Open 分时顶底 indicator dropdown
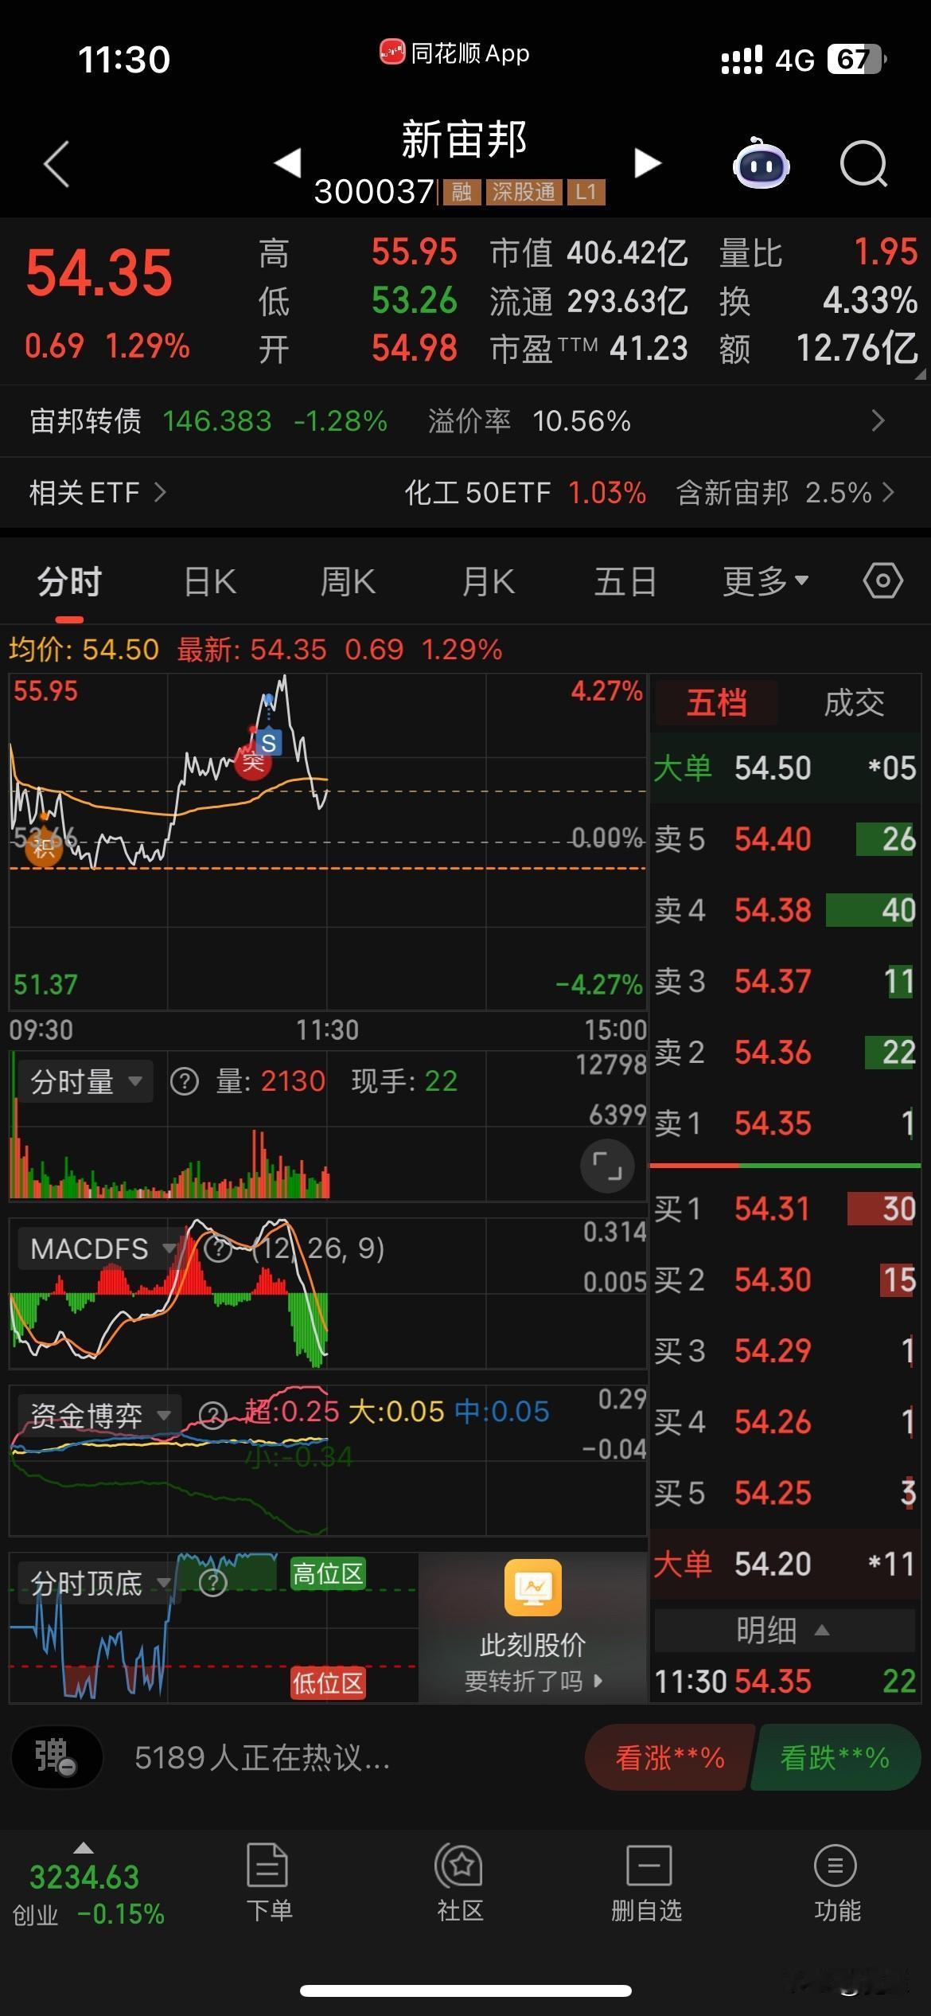This screenshot has width=931, height=2016. pyautogui.click(x=99, y=1583)
